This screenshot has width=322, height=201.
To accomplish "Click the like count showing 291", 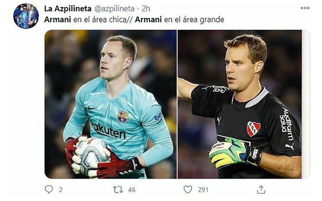I will pos(203,190).
